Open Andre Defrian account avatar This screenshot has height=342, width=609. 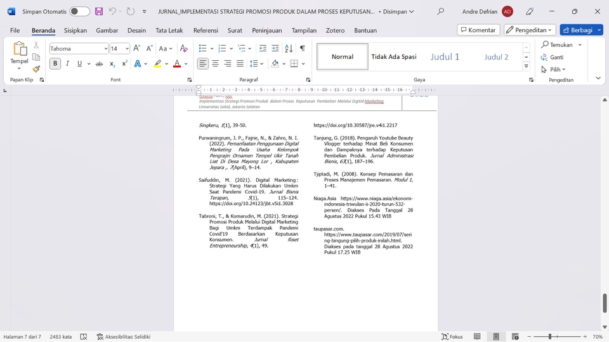tap(507, 11)
